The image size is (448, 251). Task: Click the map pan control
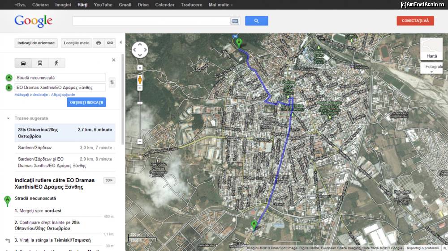tap(140, 50)
